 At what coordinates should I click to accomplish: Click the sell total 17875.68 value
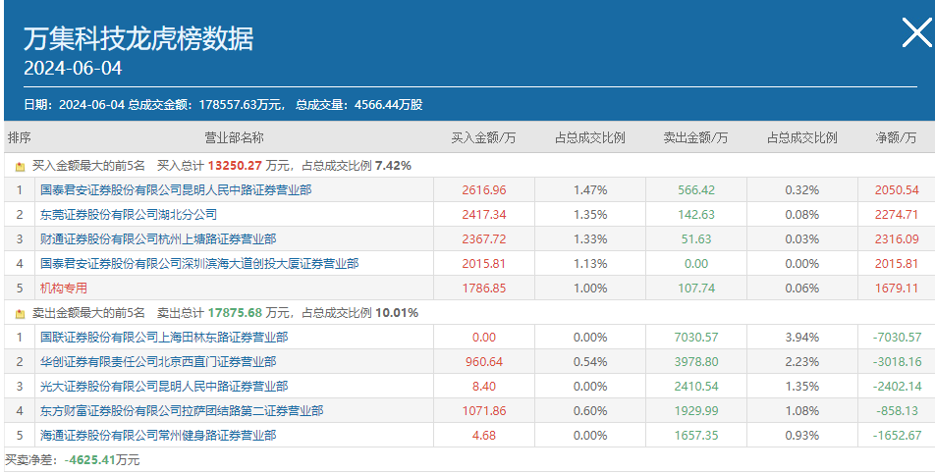pos(235,313)
